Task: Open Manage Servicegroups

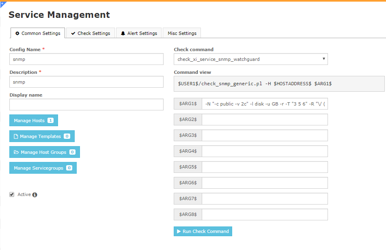Action: (x=43, y=168)
